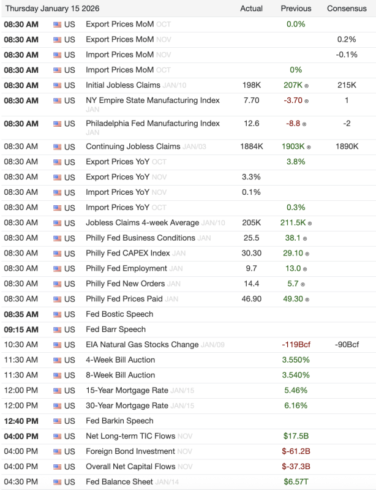Click the revision marker beside 1903K
376x490 pixels.
tap(310, 147)
